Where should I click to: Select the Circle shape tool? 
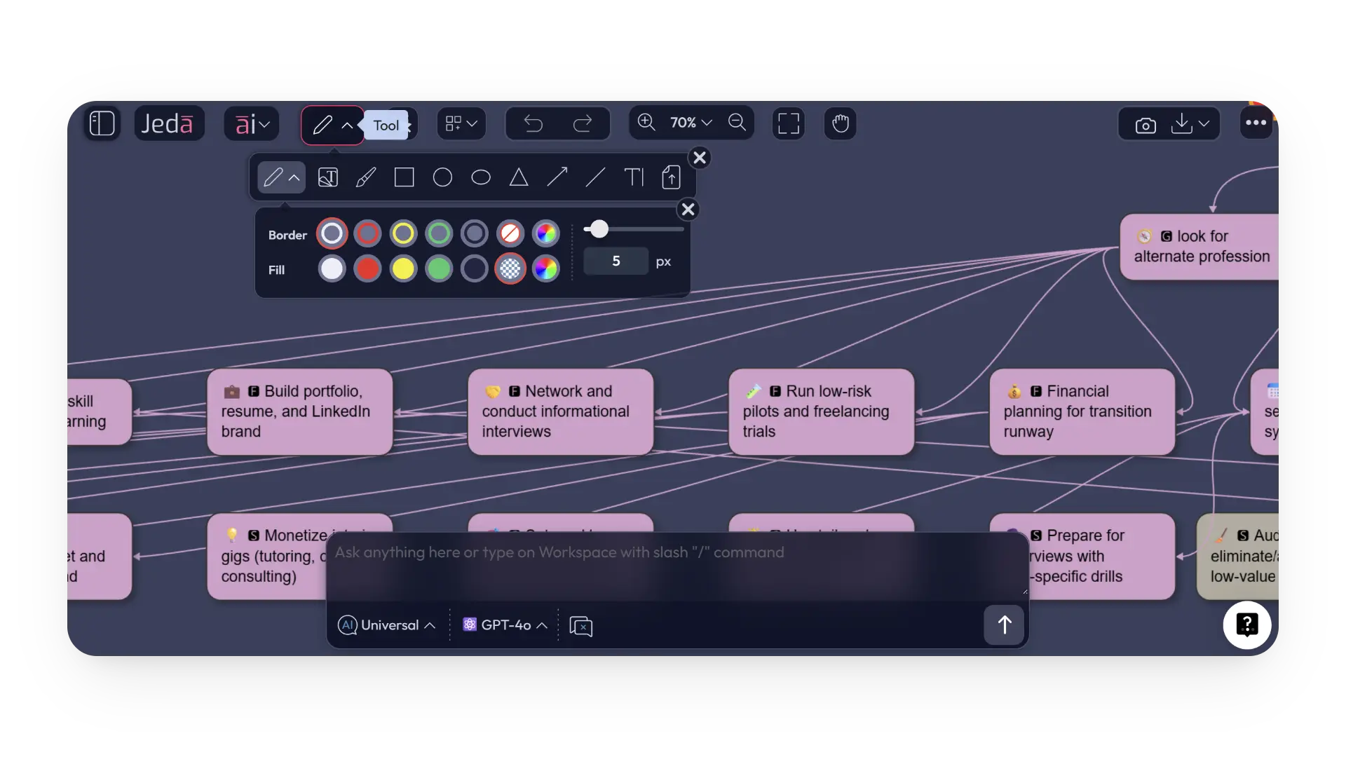click(442, 177)
